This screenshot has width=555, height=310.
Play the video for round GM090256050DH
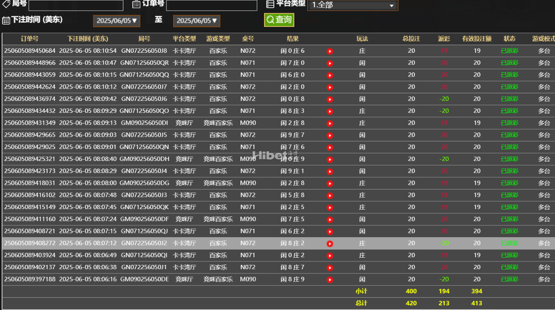click(x=330, y=160)
